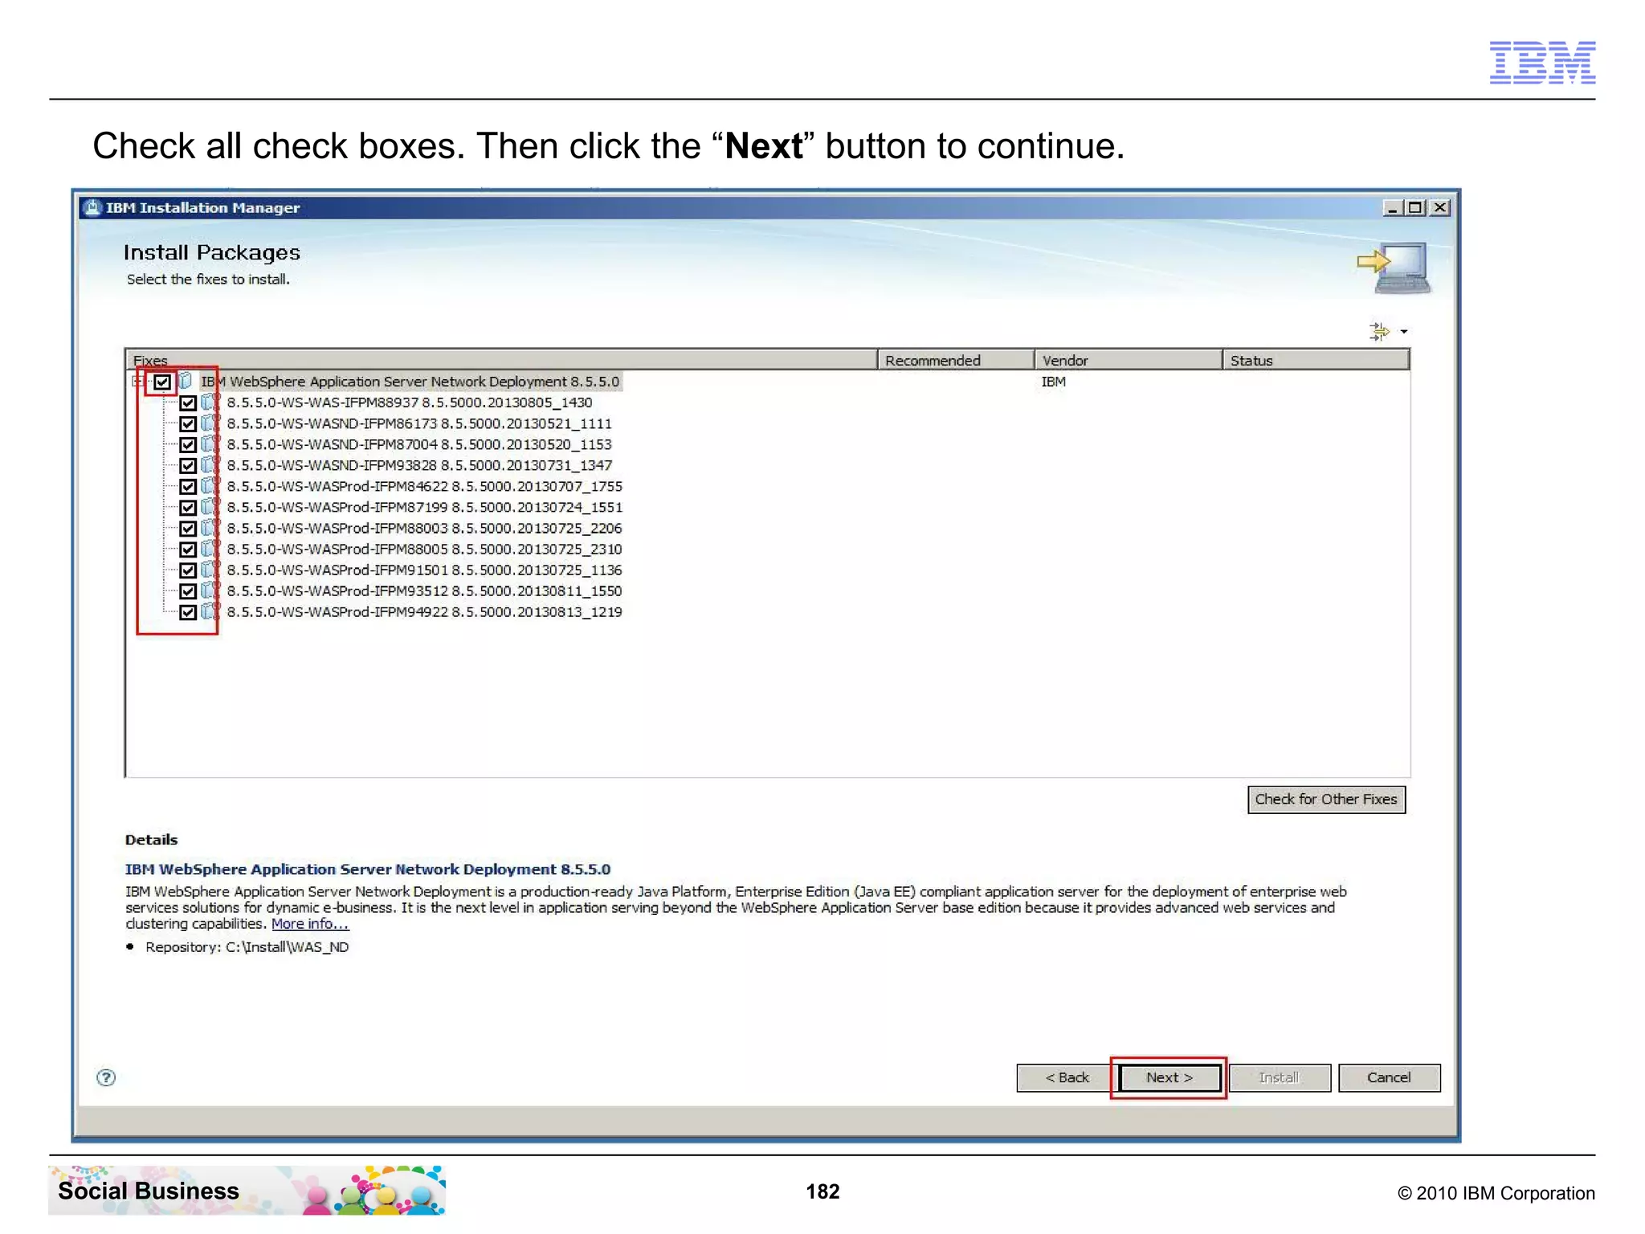
Task: Click the help question mark icon
Action: click(x=106, y=1077)
